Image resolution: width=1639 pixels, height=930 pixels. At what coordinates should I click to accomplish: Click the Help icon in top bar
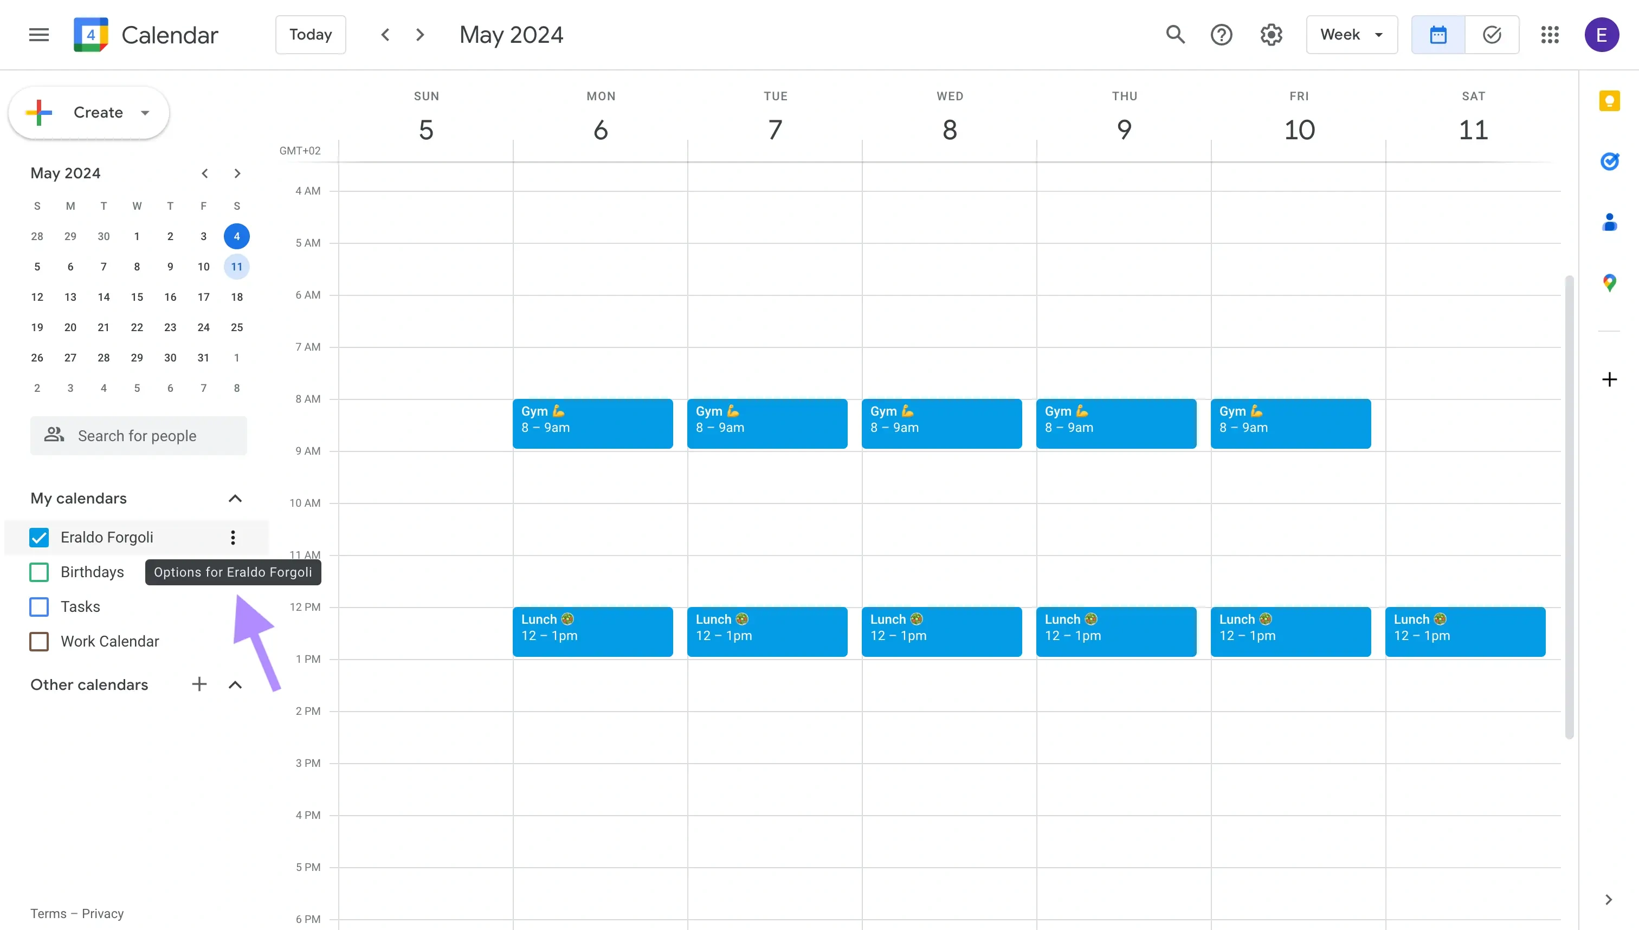(1223, 34)
